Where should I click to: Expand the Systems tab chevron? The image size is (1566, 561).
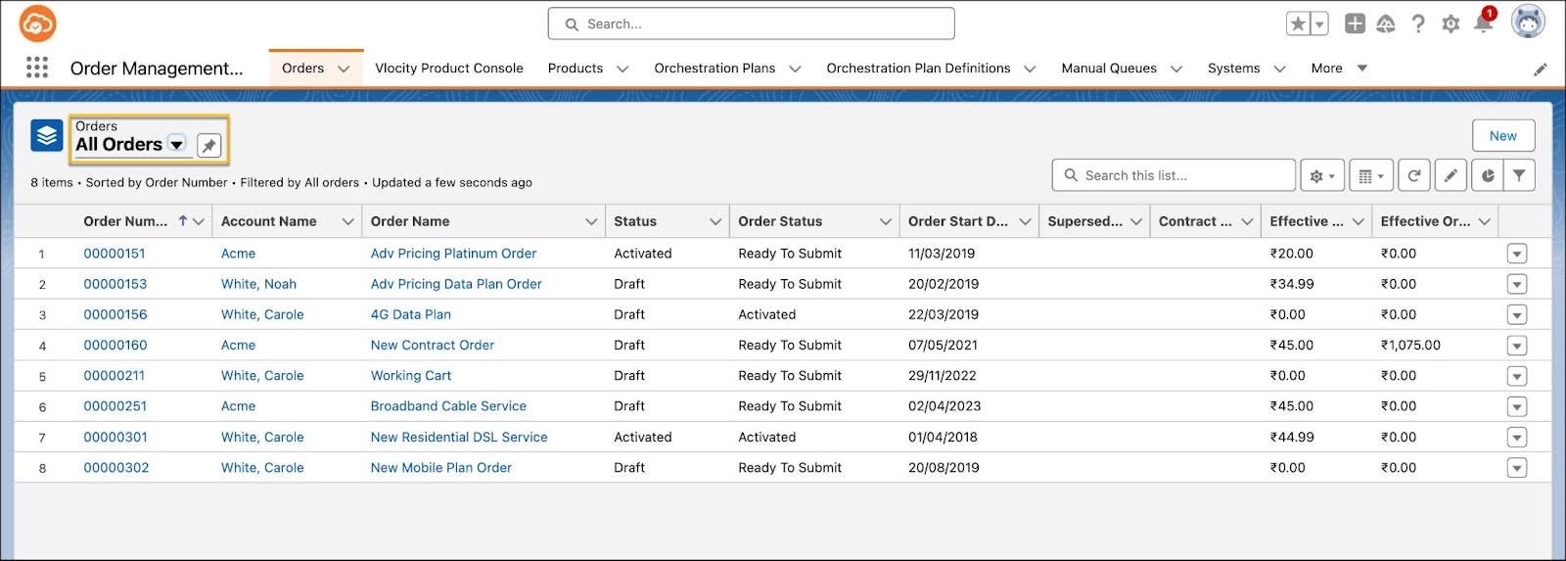pyautogui.click(x=1279, y=69)
